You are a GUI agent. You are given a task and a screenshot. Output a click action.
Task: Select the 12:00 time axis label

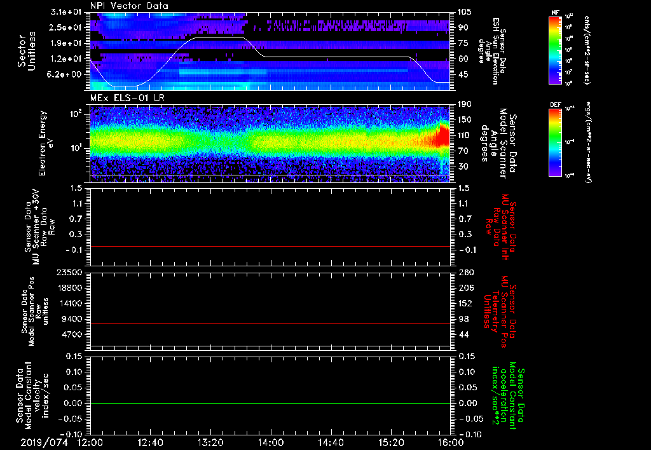(x=90, y=442)
